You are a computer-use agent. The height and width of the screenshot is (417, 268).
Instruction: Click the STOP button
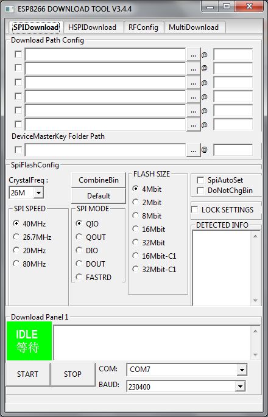(72, 374)
